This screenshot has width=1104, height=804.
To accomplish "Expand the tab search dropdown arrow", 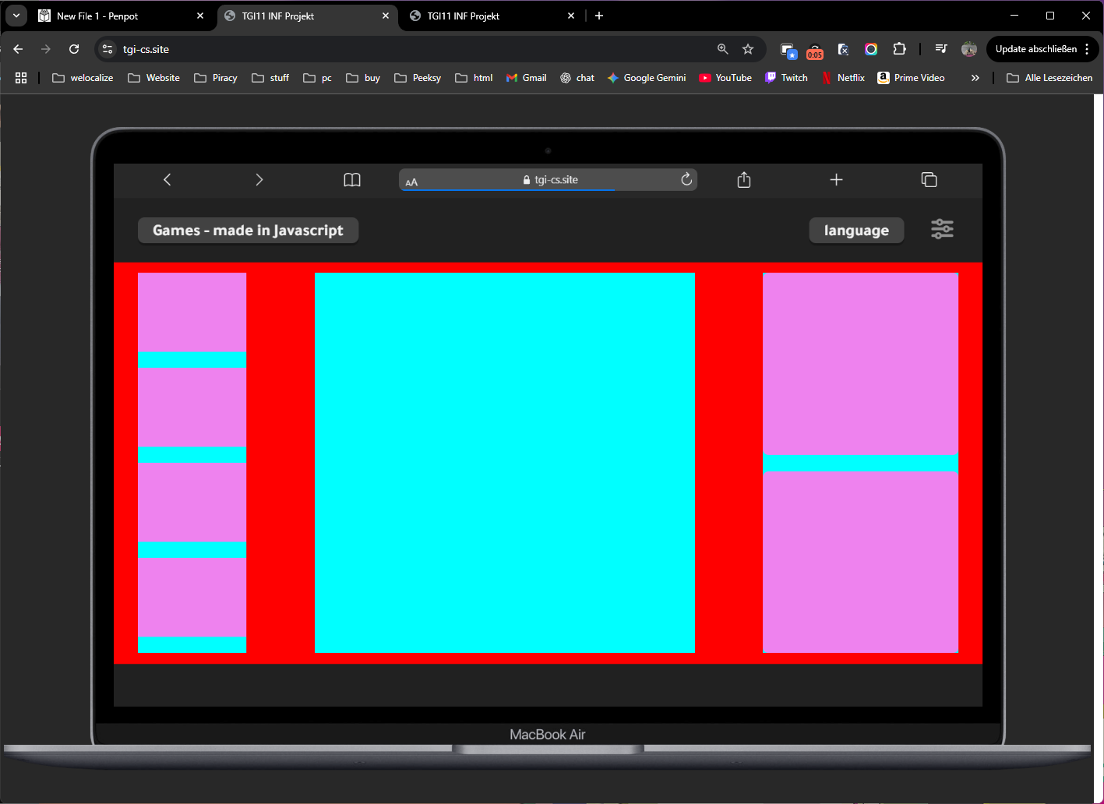I will [x=16, y=16].
